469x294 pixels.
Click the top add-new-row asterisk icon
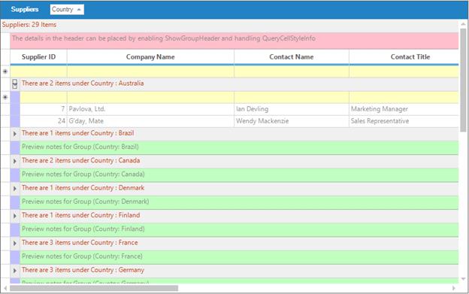coord(5,71)
